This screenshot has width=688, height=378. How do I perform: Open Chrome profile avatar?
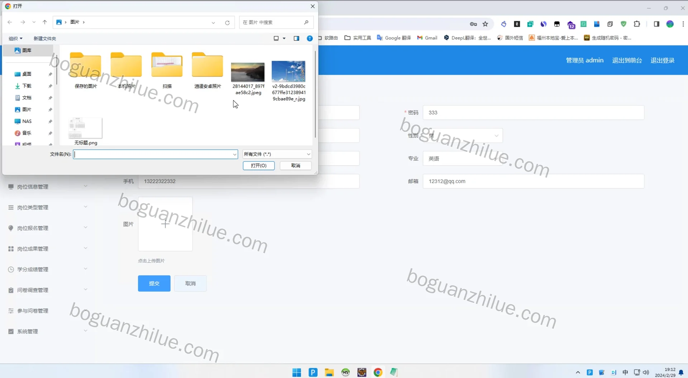coord(670,24)
